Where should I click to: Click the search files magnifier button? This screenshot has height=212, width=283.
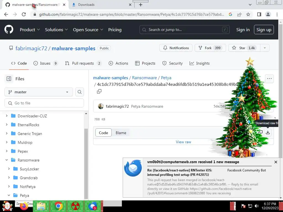pos(79,92)
